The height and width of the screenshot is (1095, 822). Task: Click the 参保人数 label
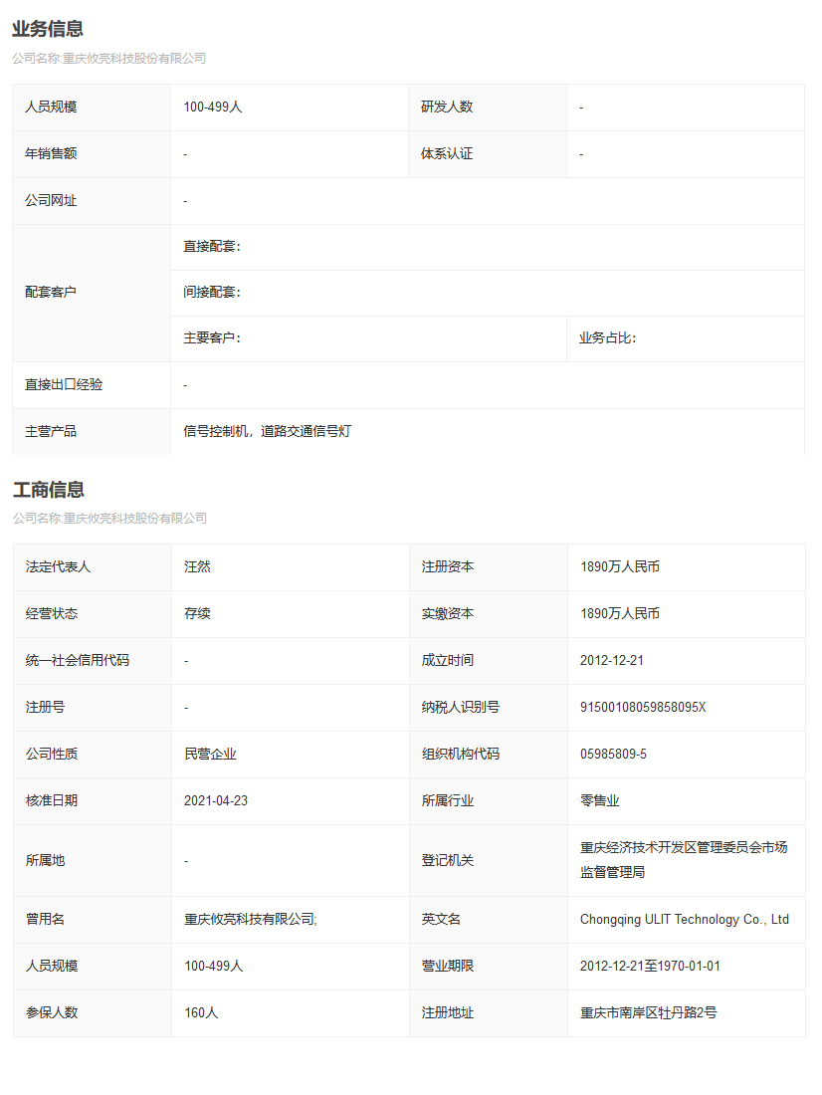click(x=52, y=1013)
